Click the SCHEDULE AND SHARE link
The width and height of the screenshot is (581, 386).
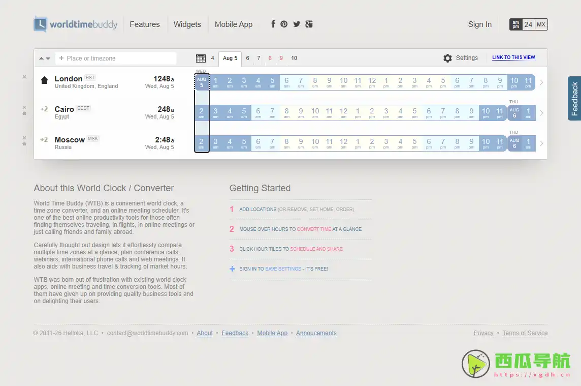click(316, 249)
